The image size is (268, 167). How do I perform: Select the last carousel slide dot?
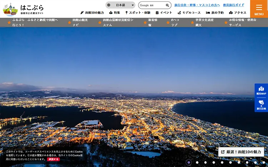[264, 162]
